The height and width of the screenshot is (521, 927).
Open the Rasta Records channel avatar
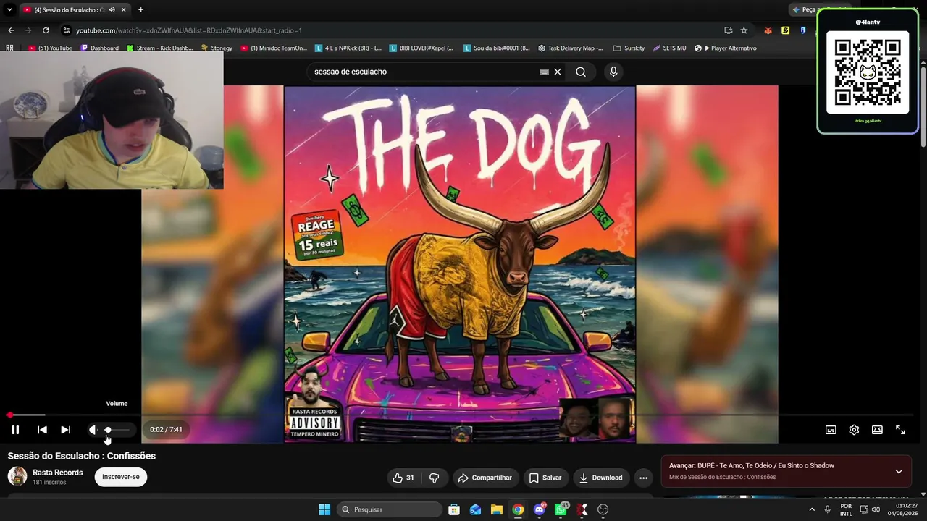click(17, 476)
